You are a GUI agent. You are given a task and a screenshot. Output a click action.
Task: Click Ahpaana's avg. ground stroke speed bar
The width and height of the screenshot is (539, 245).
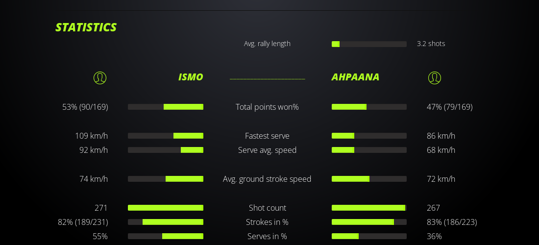[x=369, y=179]
